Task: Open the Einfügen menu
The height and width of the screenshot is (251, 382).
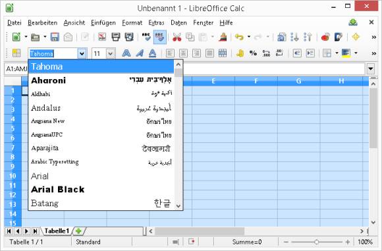Action: tap(103, 22)
